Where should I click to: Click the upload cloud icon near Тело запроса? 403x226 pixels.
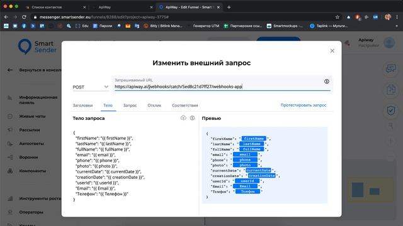[183, 118]
